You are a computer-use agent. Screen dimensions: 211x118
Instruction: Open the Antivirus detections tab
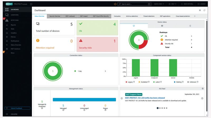[x=132, y=16]
